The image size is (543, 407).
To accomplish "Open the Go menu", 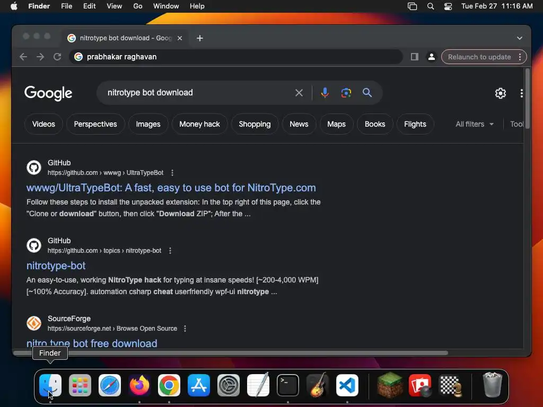I will pos(138,6).
